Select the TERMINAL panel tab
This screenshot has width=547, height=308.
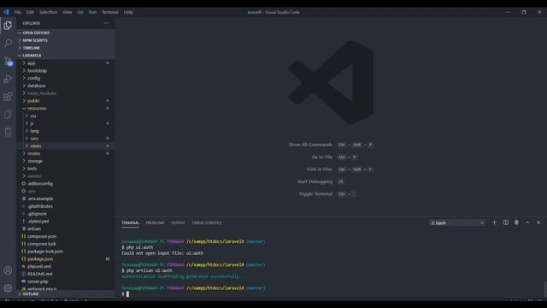130,222
